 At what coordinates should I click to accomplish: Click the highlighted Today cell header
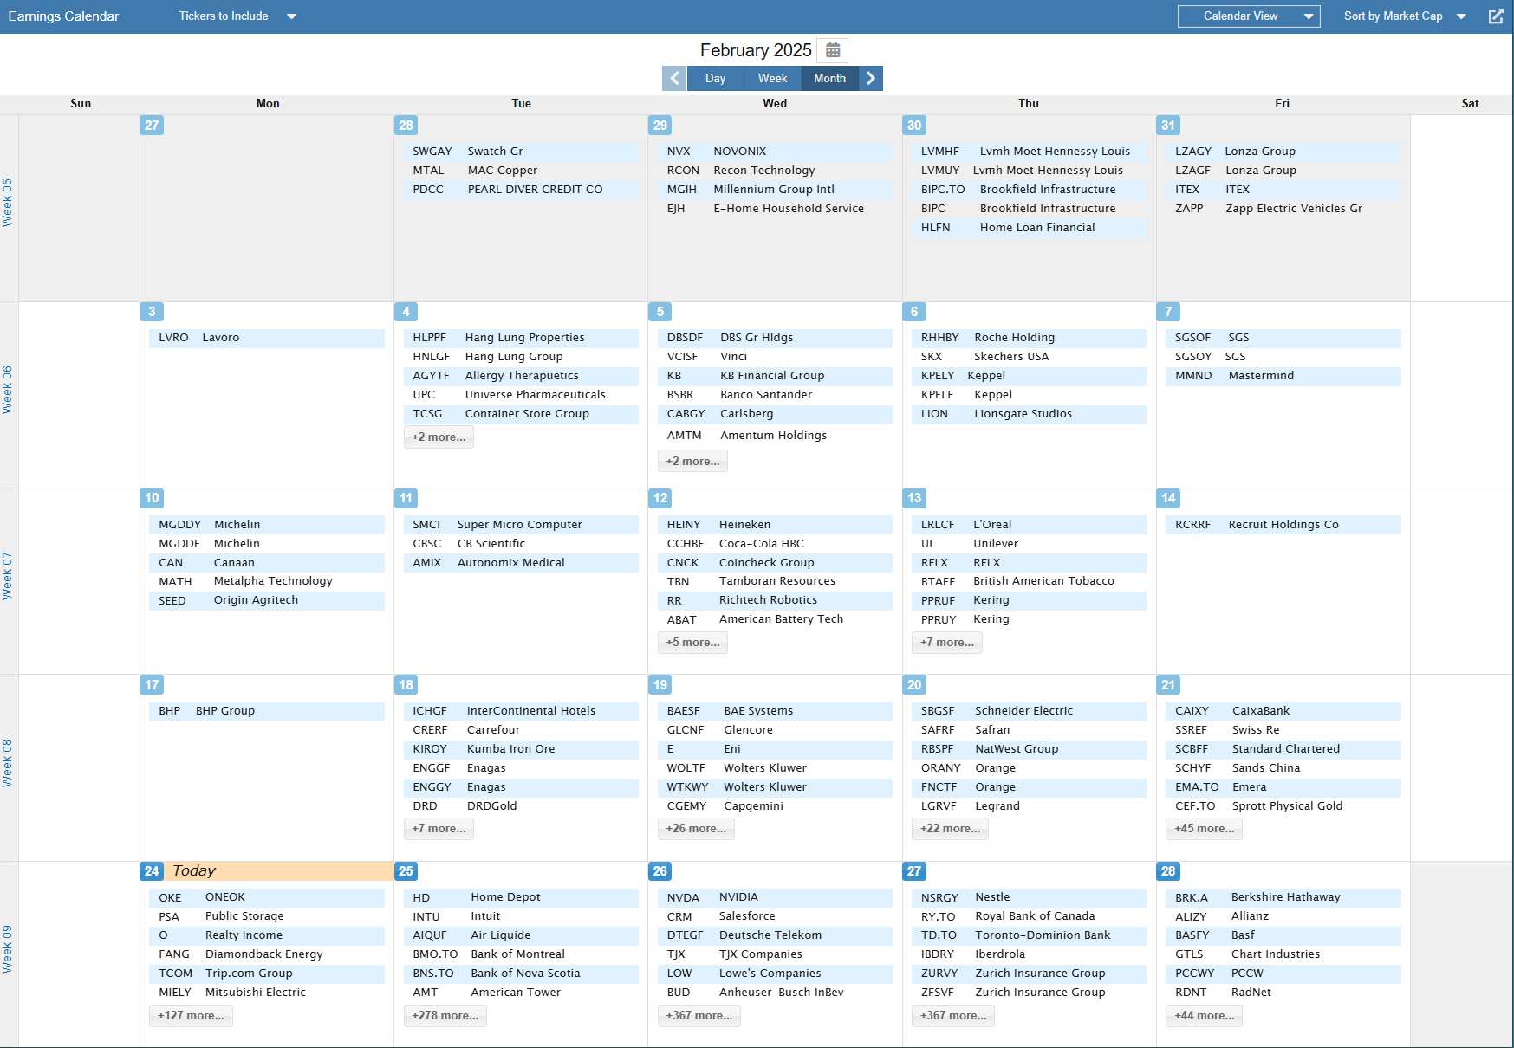point(194,870)
